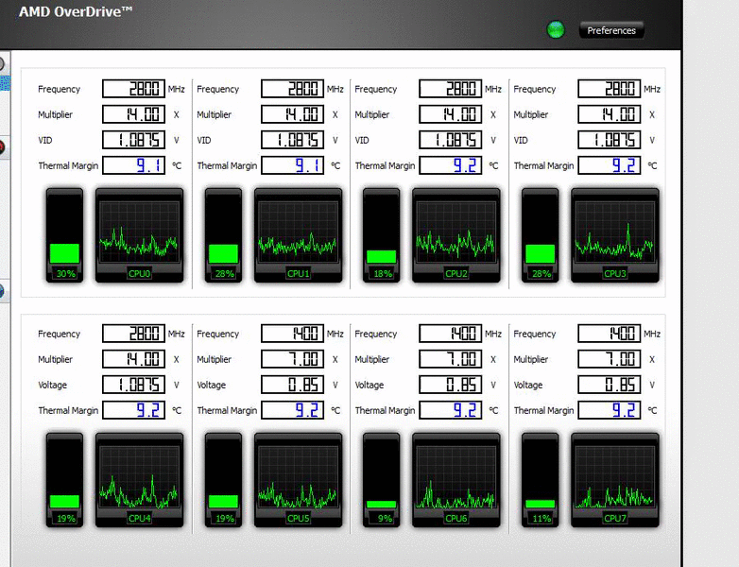Click CPU3 VID value field
Viewport: 739px width, 567px height.
(610, 140)
